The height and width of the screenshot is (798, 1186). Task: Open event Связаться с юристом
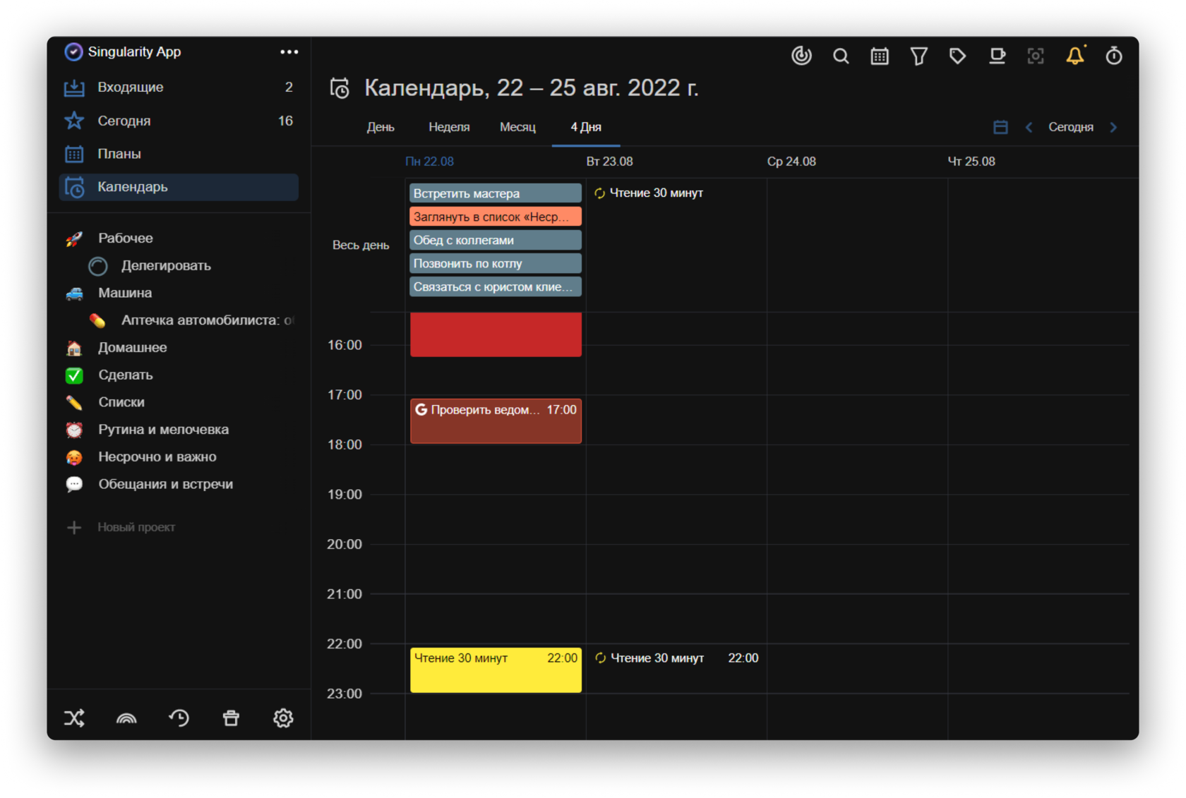coord(496,286)
